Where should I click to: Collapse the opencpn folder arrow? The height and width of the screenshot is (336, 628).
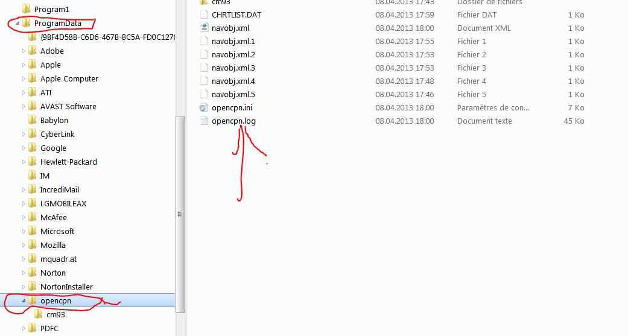(24, 301)
